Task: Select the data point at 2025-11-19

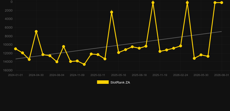Action: [160, 51]
